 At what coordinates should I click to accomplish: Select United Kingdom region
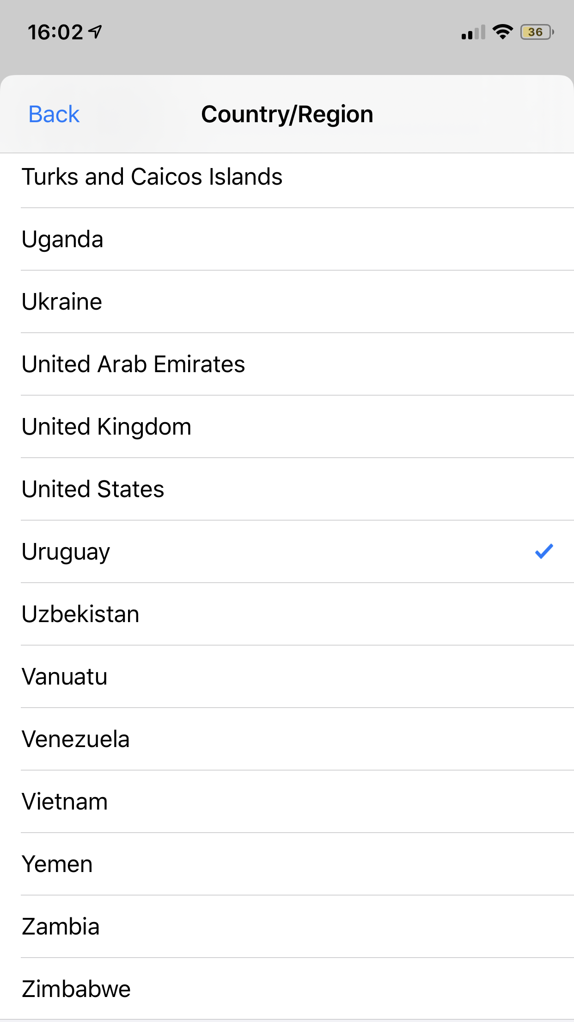(107, 427)
